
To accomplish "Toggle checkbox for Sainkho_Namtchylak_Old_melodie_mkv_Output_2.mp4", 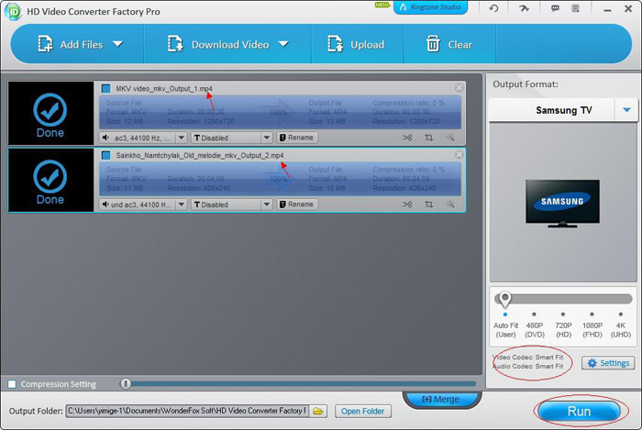I will point(106,155).
